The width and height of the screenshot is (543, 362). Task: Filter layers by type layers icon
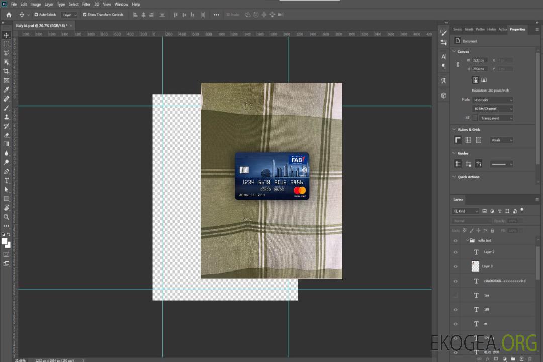[500, 211]
